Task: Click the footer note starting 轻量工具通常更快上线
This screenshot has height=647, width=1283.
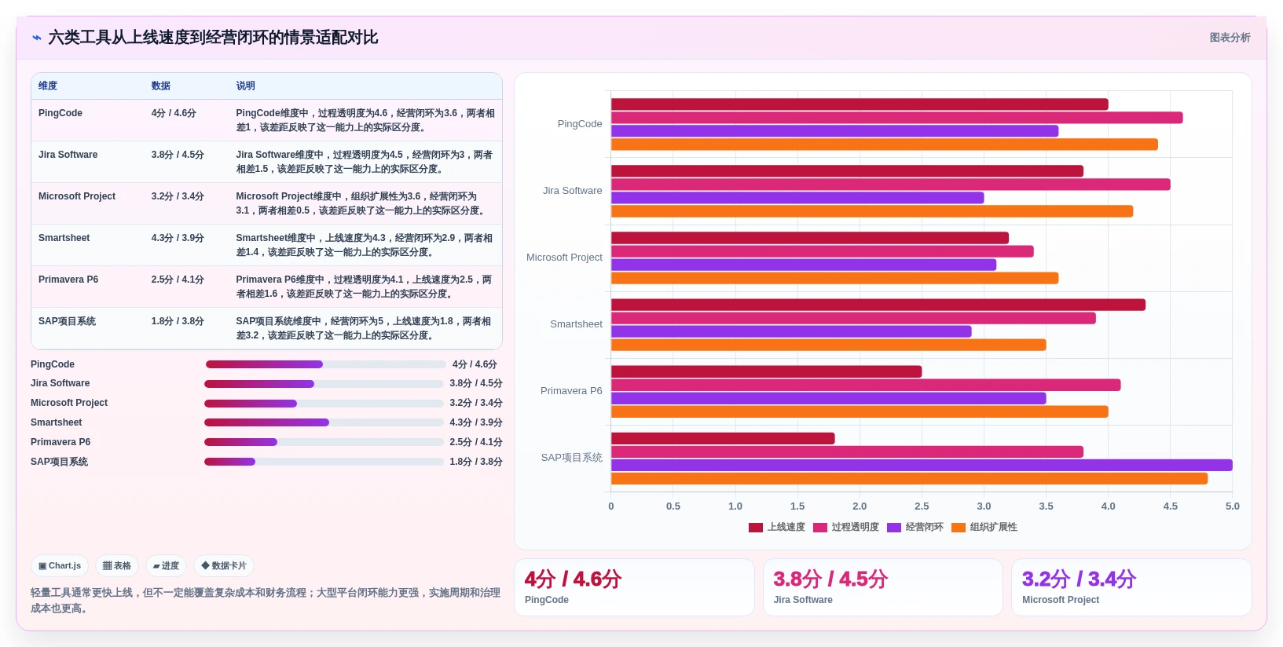Action: click(266, 601)
